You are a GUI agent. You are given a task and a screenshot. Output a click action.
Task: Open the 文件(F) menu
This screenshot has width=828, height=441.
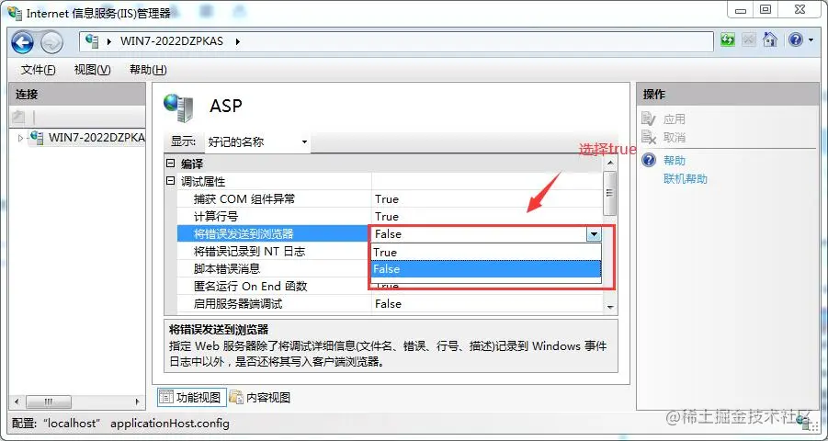38,70
